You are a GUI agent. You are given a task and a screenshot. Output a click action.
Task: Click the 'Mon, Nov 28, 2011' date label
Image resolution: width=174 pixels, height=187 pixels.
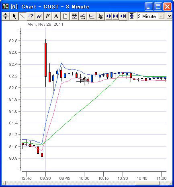pos(45,24)
